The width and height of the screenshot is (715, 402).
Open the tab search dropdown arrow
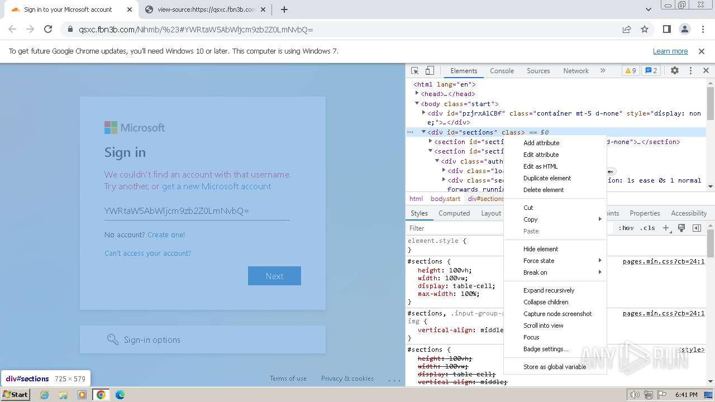[x=649, y=9]
